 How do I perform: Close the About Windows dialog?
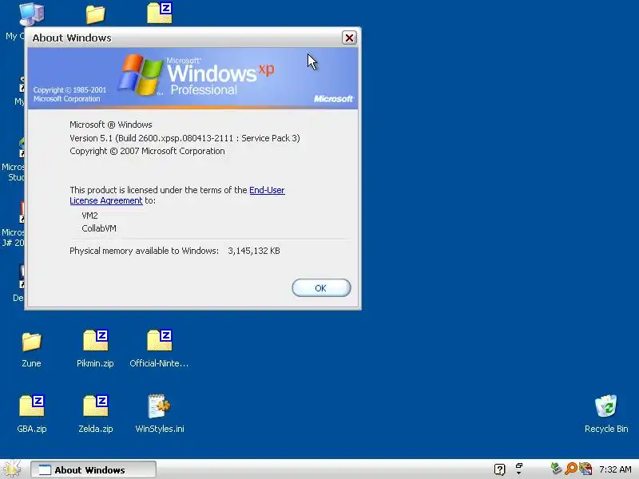pos(349,38)
